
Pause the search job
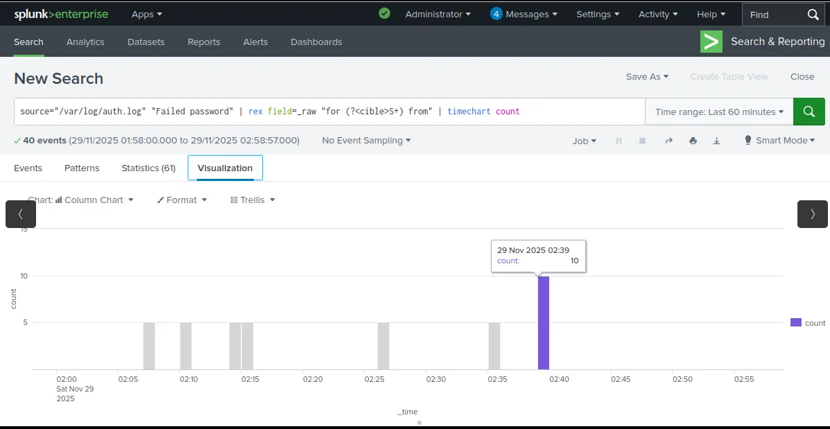tap(619, 141)
